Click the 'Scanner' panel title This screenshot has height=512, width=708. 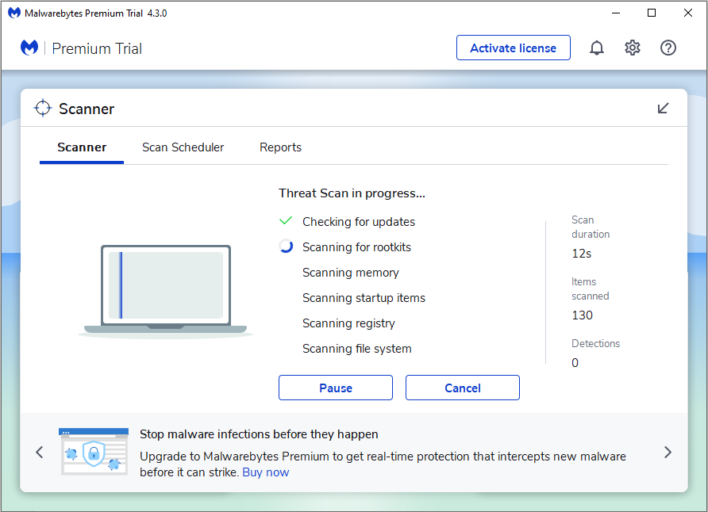[x=87, y=109]
